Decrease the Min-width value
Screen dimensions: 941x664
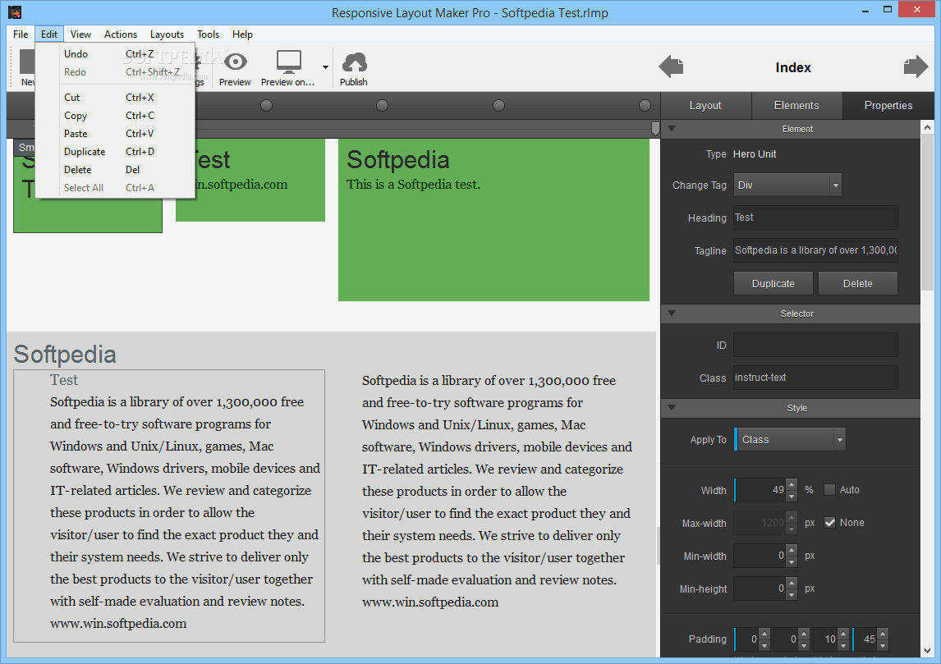[792, 561]
